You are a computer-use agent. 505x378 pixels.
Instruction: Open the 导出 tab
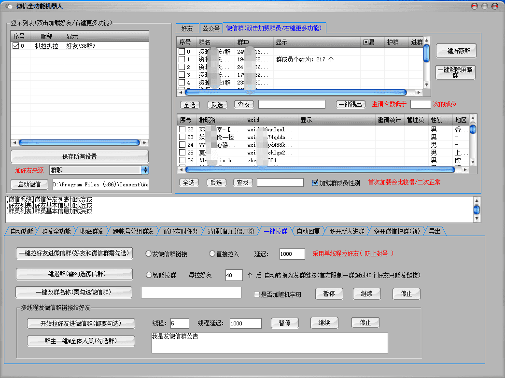pos(435,231)
